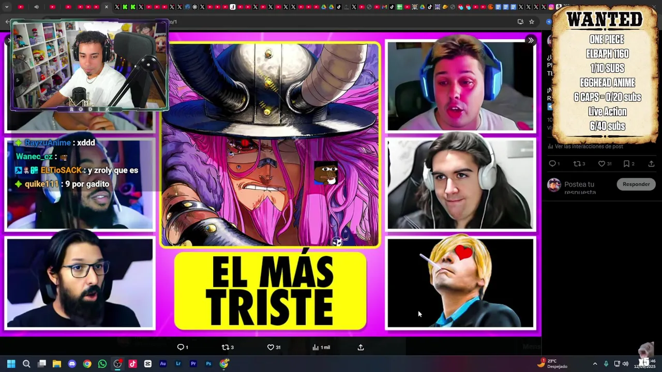
Task: Open CapCut from taskbar
Action: click(148, 364)
